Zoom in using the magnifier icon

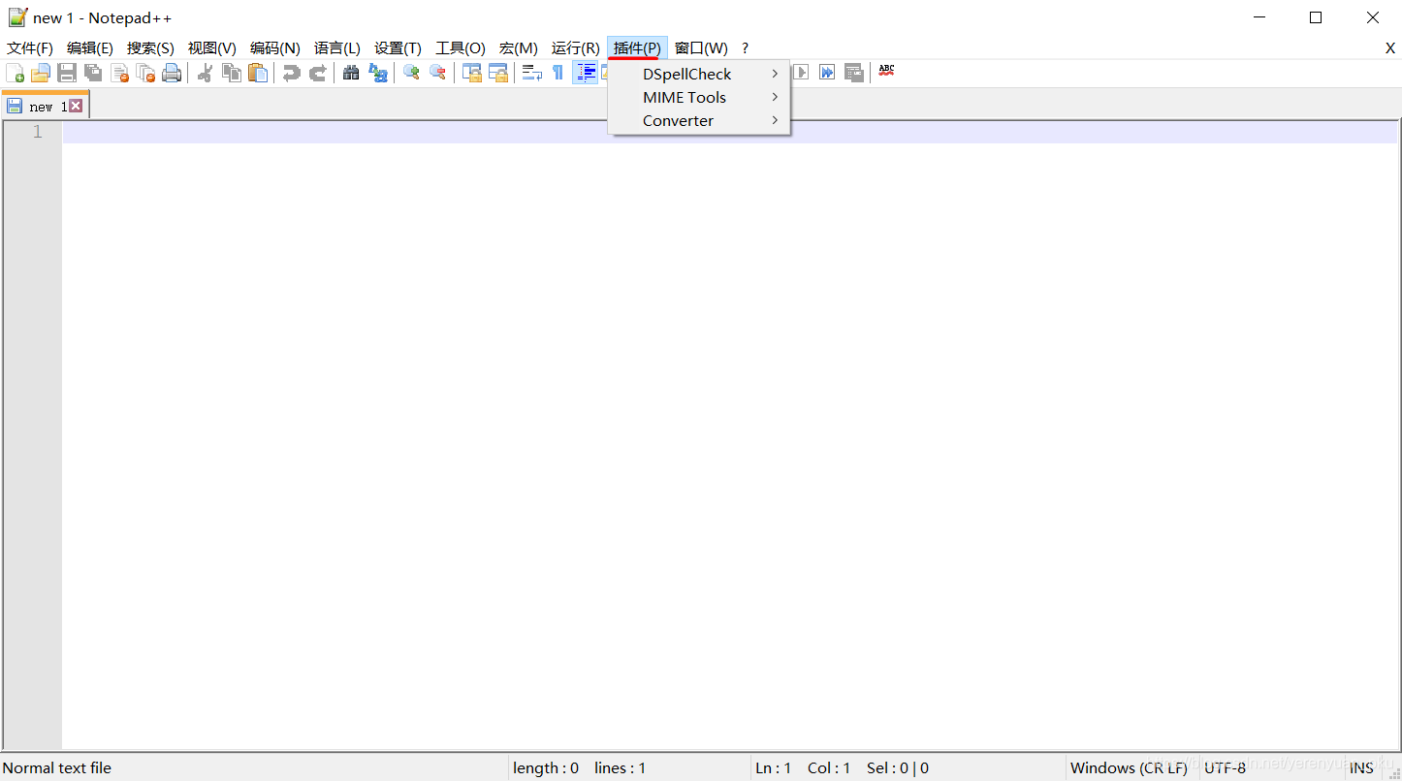click(410, 72)
